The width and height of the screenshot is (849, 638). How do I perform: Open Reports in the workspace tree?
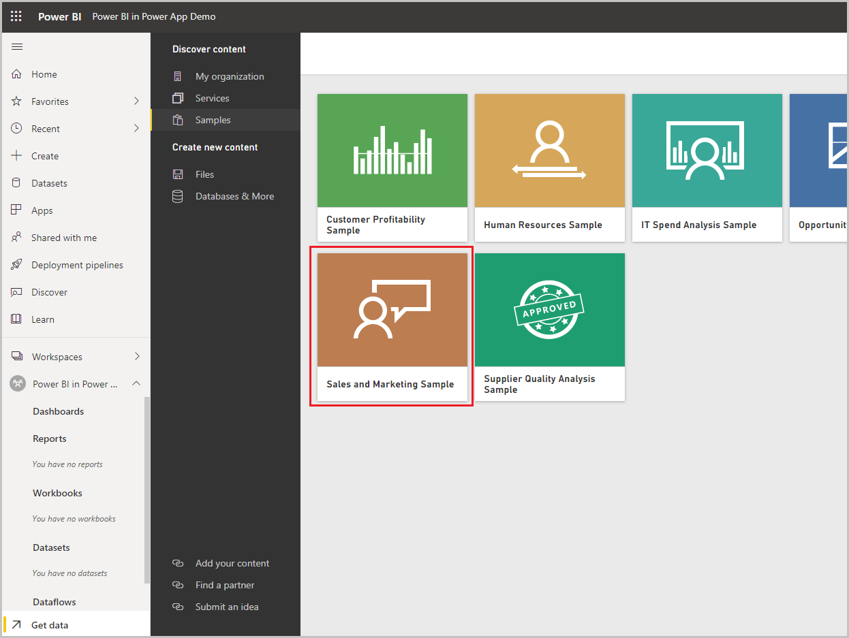click(50, 438)
